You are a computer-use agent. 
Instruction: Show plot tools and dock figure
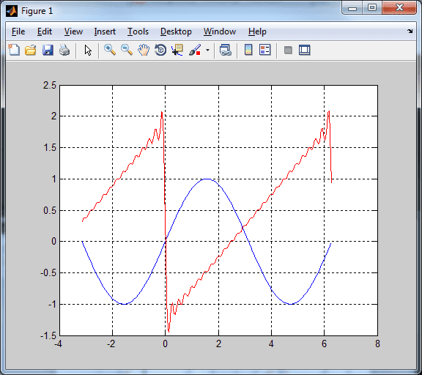tap(304, 50)
